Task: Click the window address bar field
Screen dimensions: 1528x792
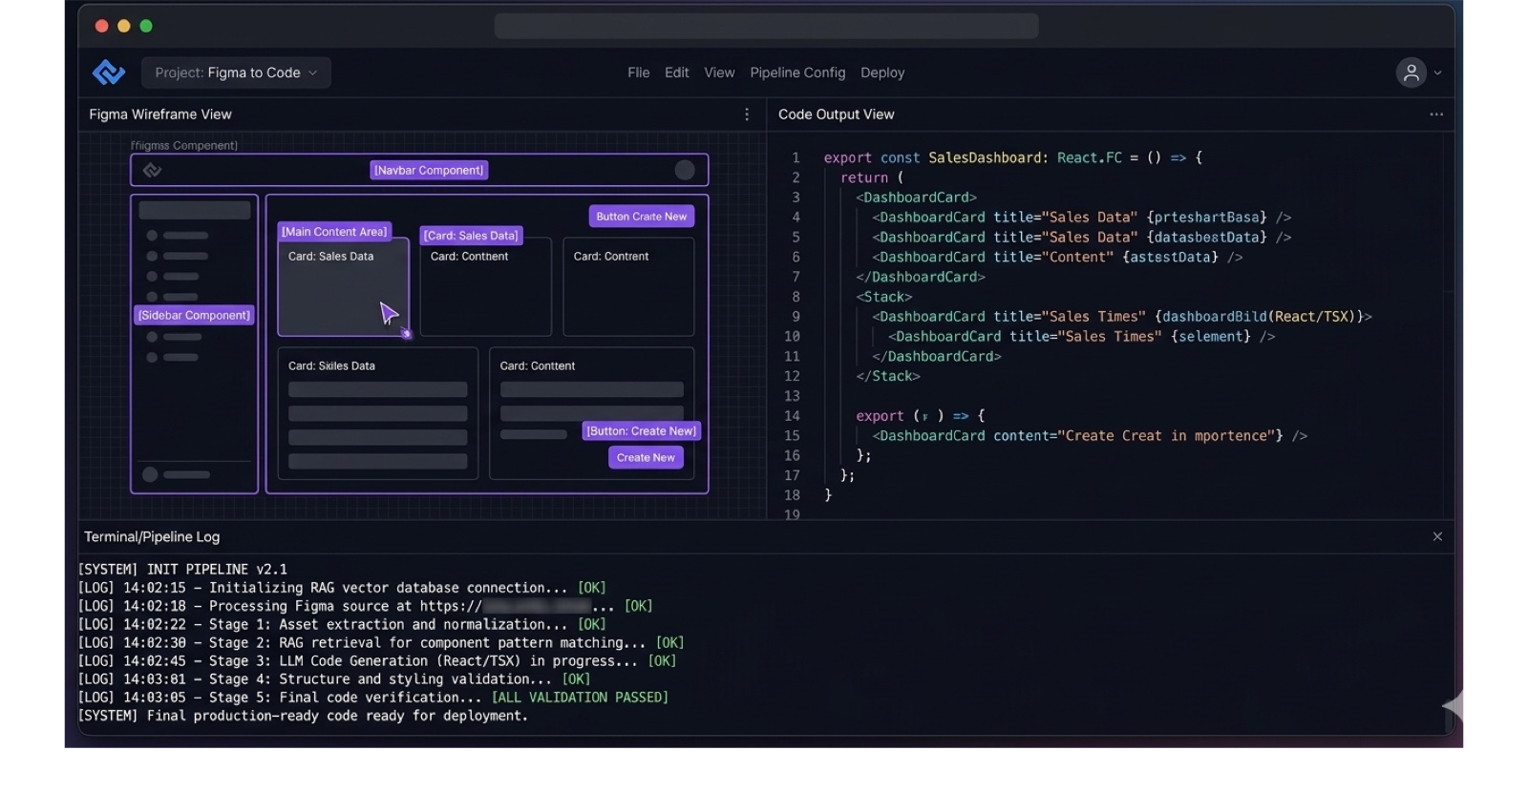Action: tap(766, 26)
